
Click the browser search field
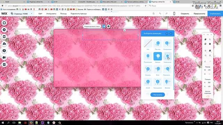[x=169, y=6]
